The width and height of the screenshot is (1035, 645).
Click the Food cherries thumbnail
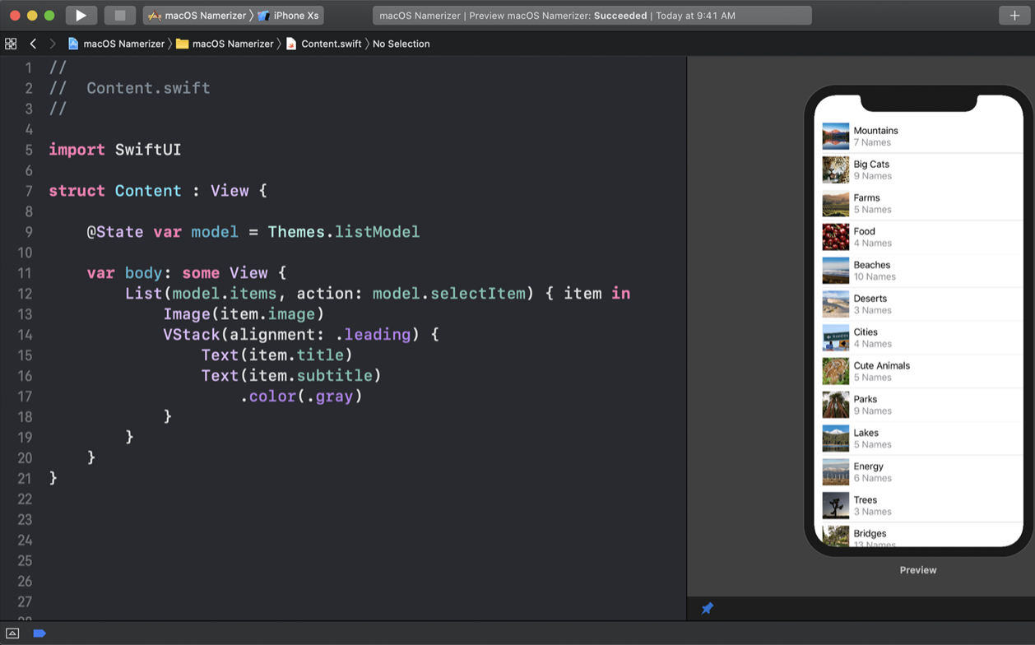click(x=836, y=237)
